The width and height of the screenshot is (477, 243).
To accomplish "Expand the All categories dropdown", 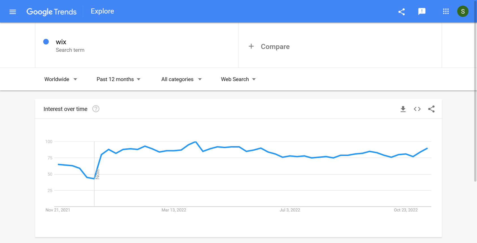I will (181, 79).
